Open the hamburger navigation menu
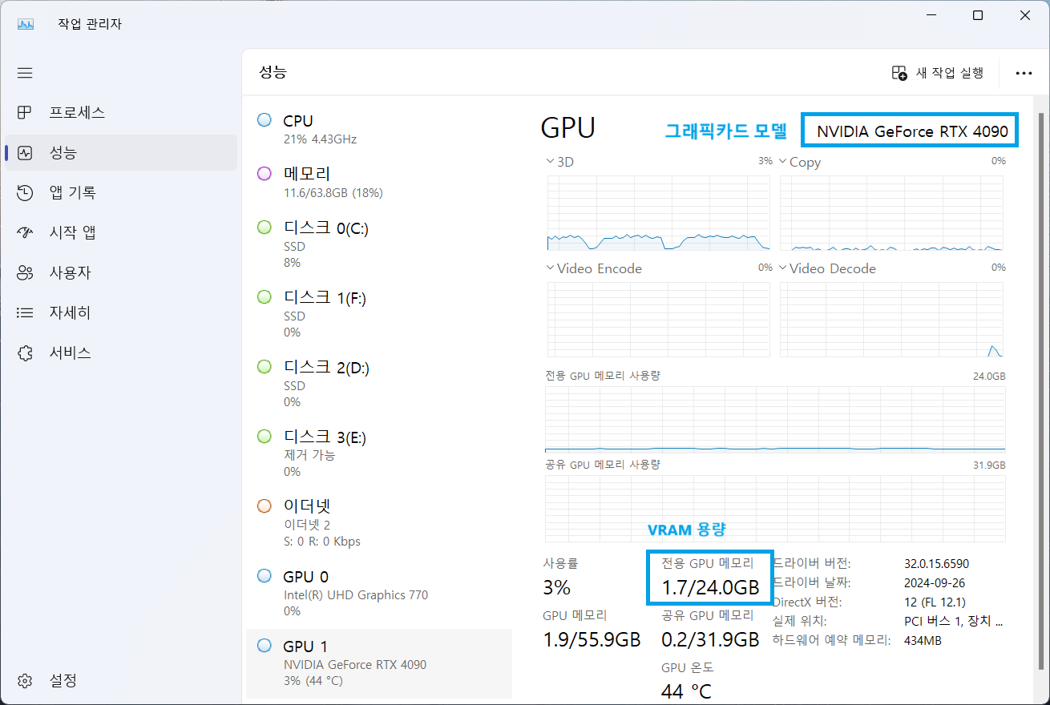 click(25, 73)
